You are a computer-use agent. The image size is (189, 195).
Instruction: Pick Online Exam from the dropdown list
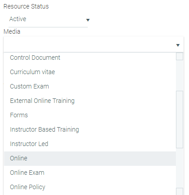(90, 173)
